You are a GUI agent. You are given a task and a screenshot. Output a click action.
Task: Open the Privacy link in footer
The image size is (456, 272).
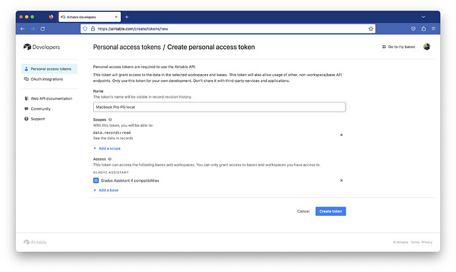pyautogui.click(x=427, y=242)
